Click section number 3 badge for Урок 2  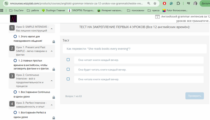tap(12, 76)
